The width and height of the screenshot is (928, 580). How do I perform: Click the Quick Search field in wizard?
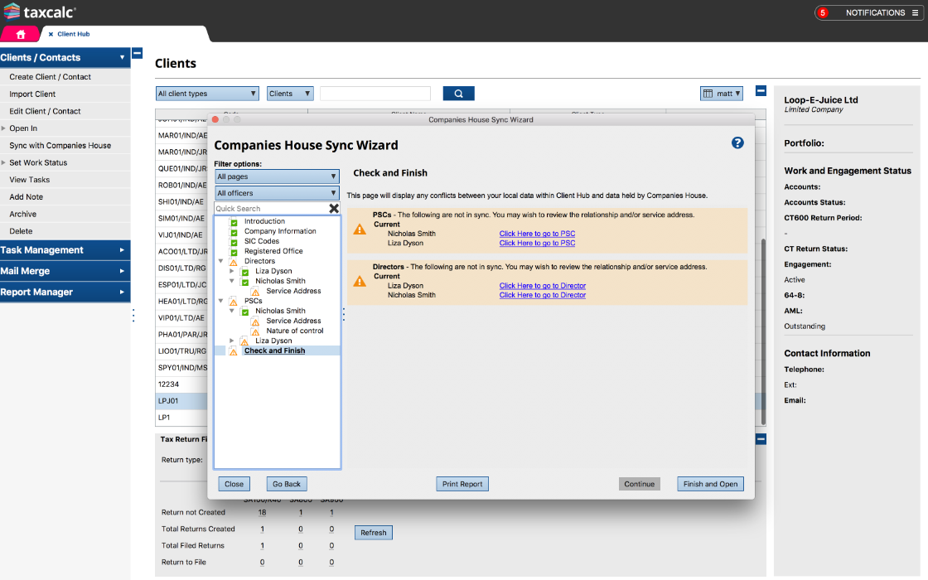click(x=271, y=208)
